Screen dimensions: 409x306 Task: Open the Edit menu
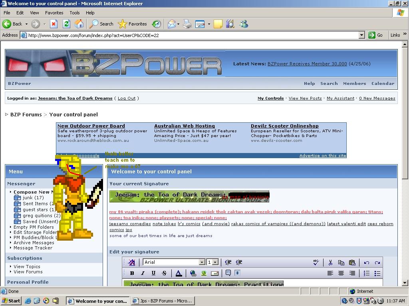pyautogui.click(x=20, y=13)
